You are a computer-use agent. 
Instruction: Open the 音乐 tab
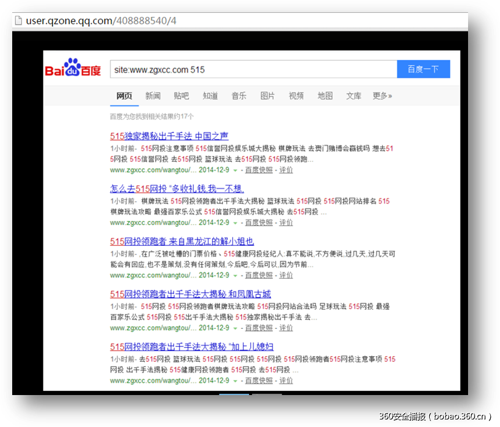point(239,96)
